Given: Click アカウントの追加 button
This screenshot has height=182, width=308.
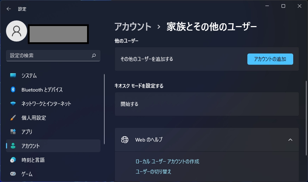Looking at the screenshot, I should click(270, 59).
